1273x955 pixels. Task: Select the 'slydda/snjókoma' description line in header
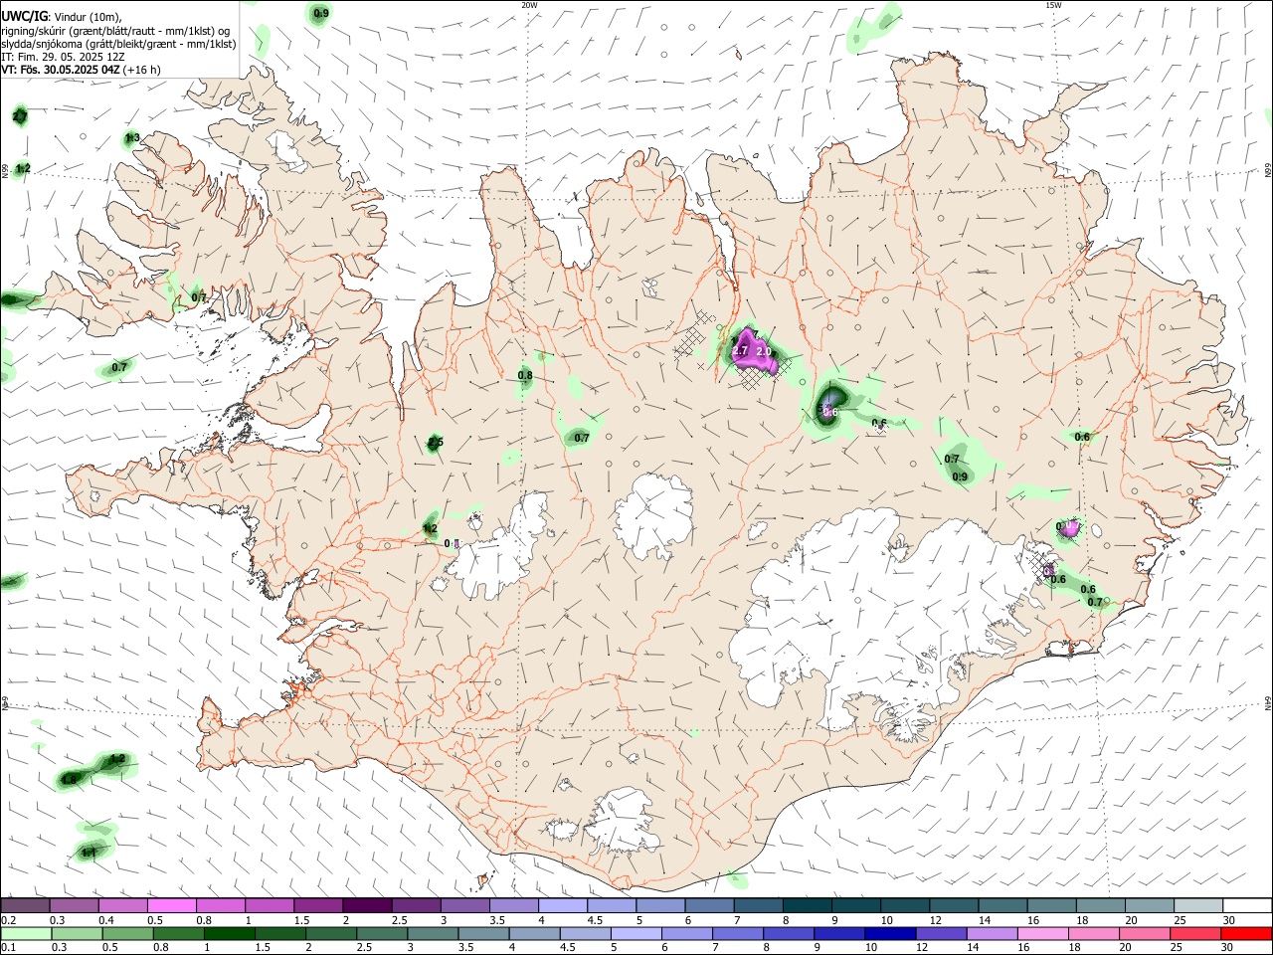[x=118, y=44]
